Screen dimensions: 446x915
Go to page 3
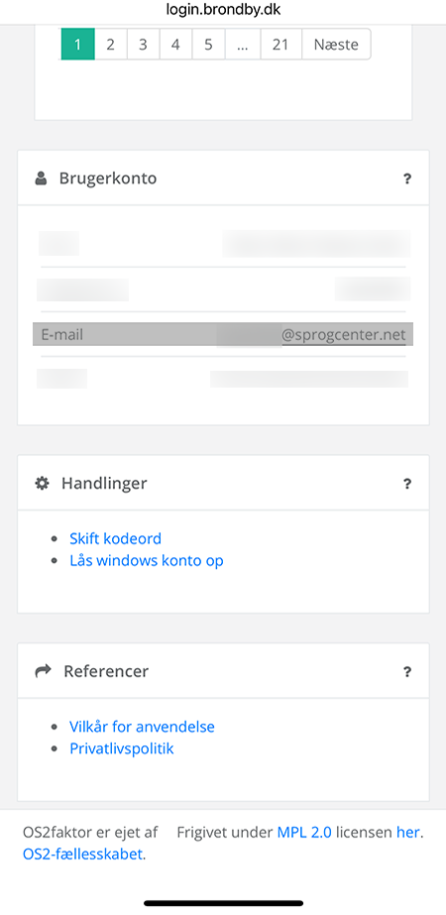pyautogui.click(x=143, y=45)
